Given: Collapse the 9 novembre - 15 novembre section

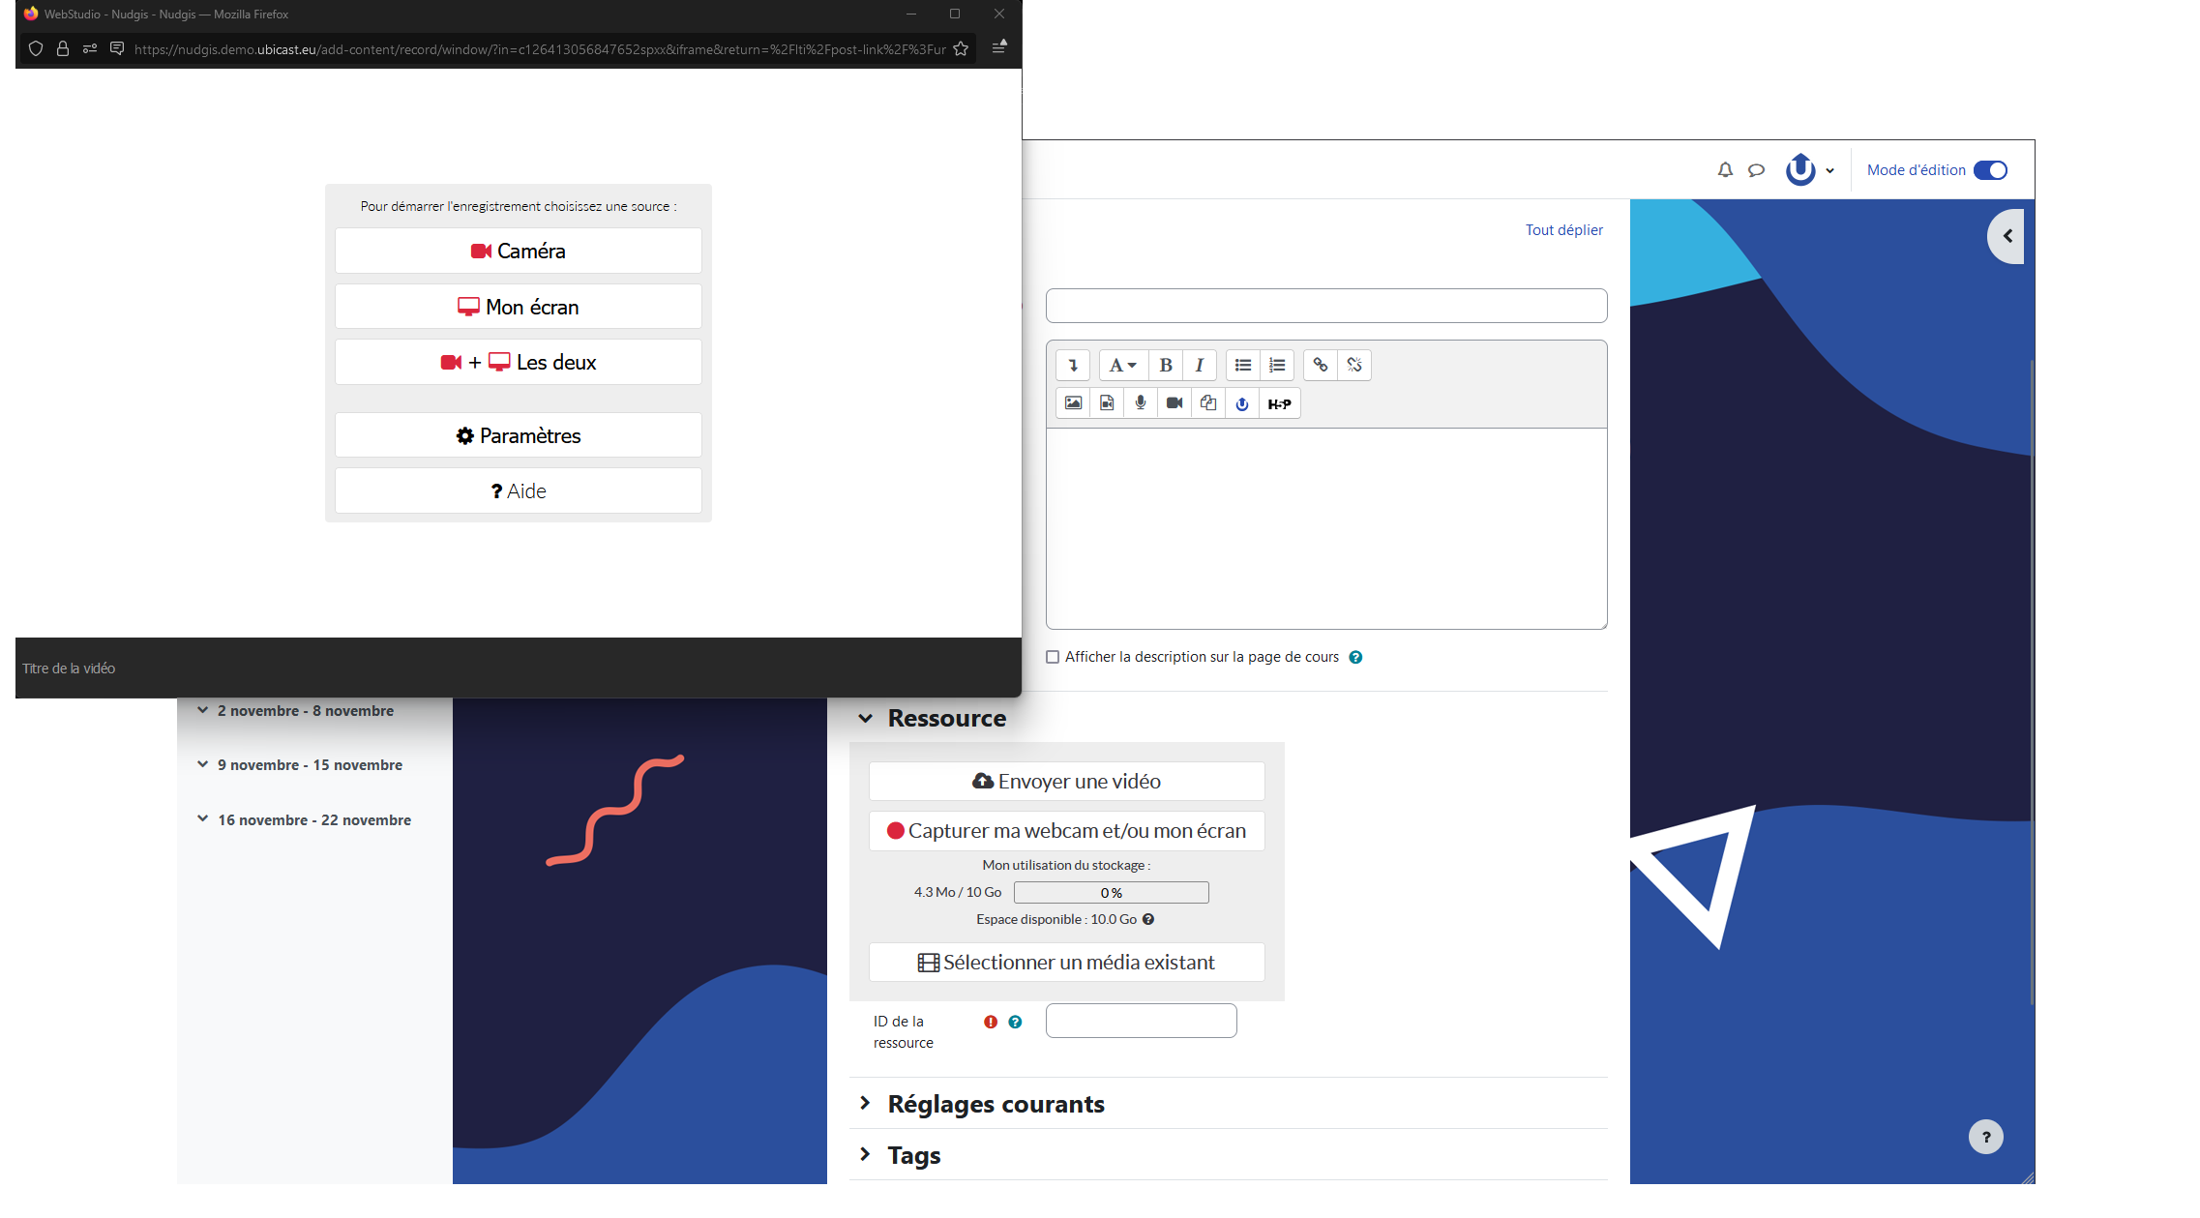Looking at the screenshot, I should 203,764.
